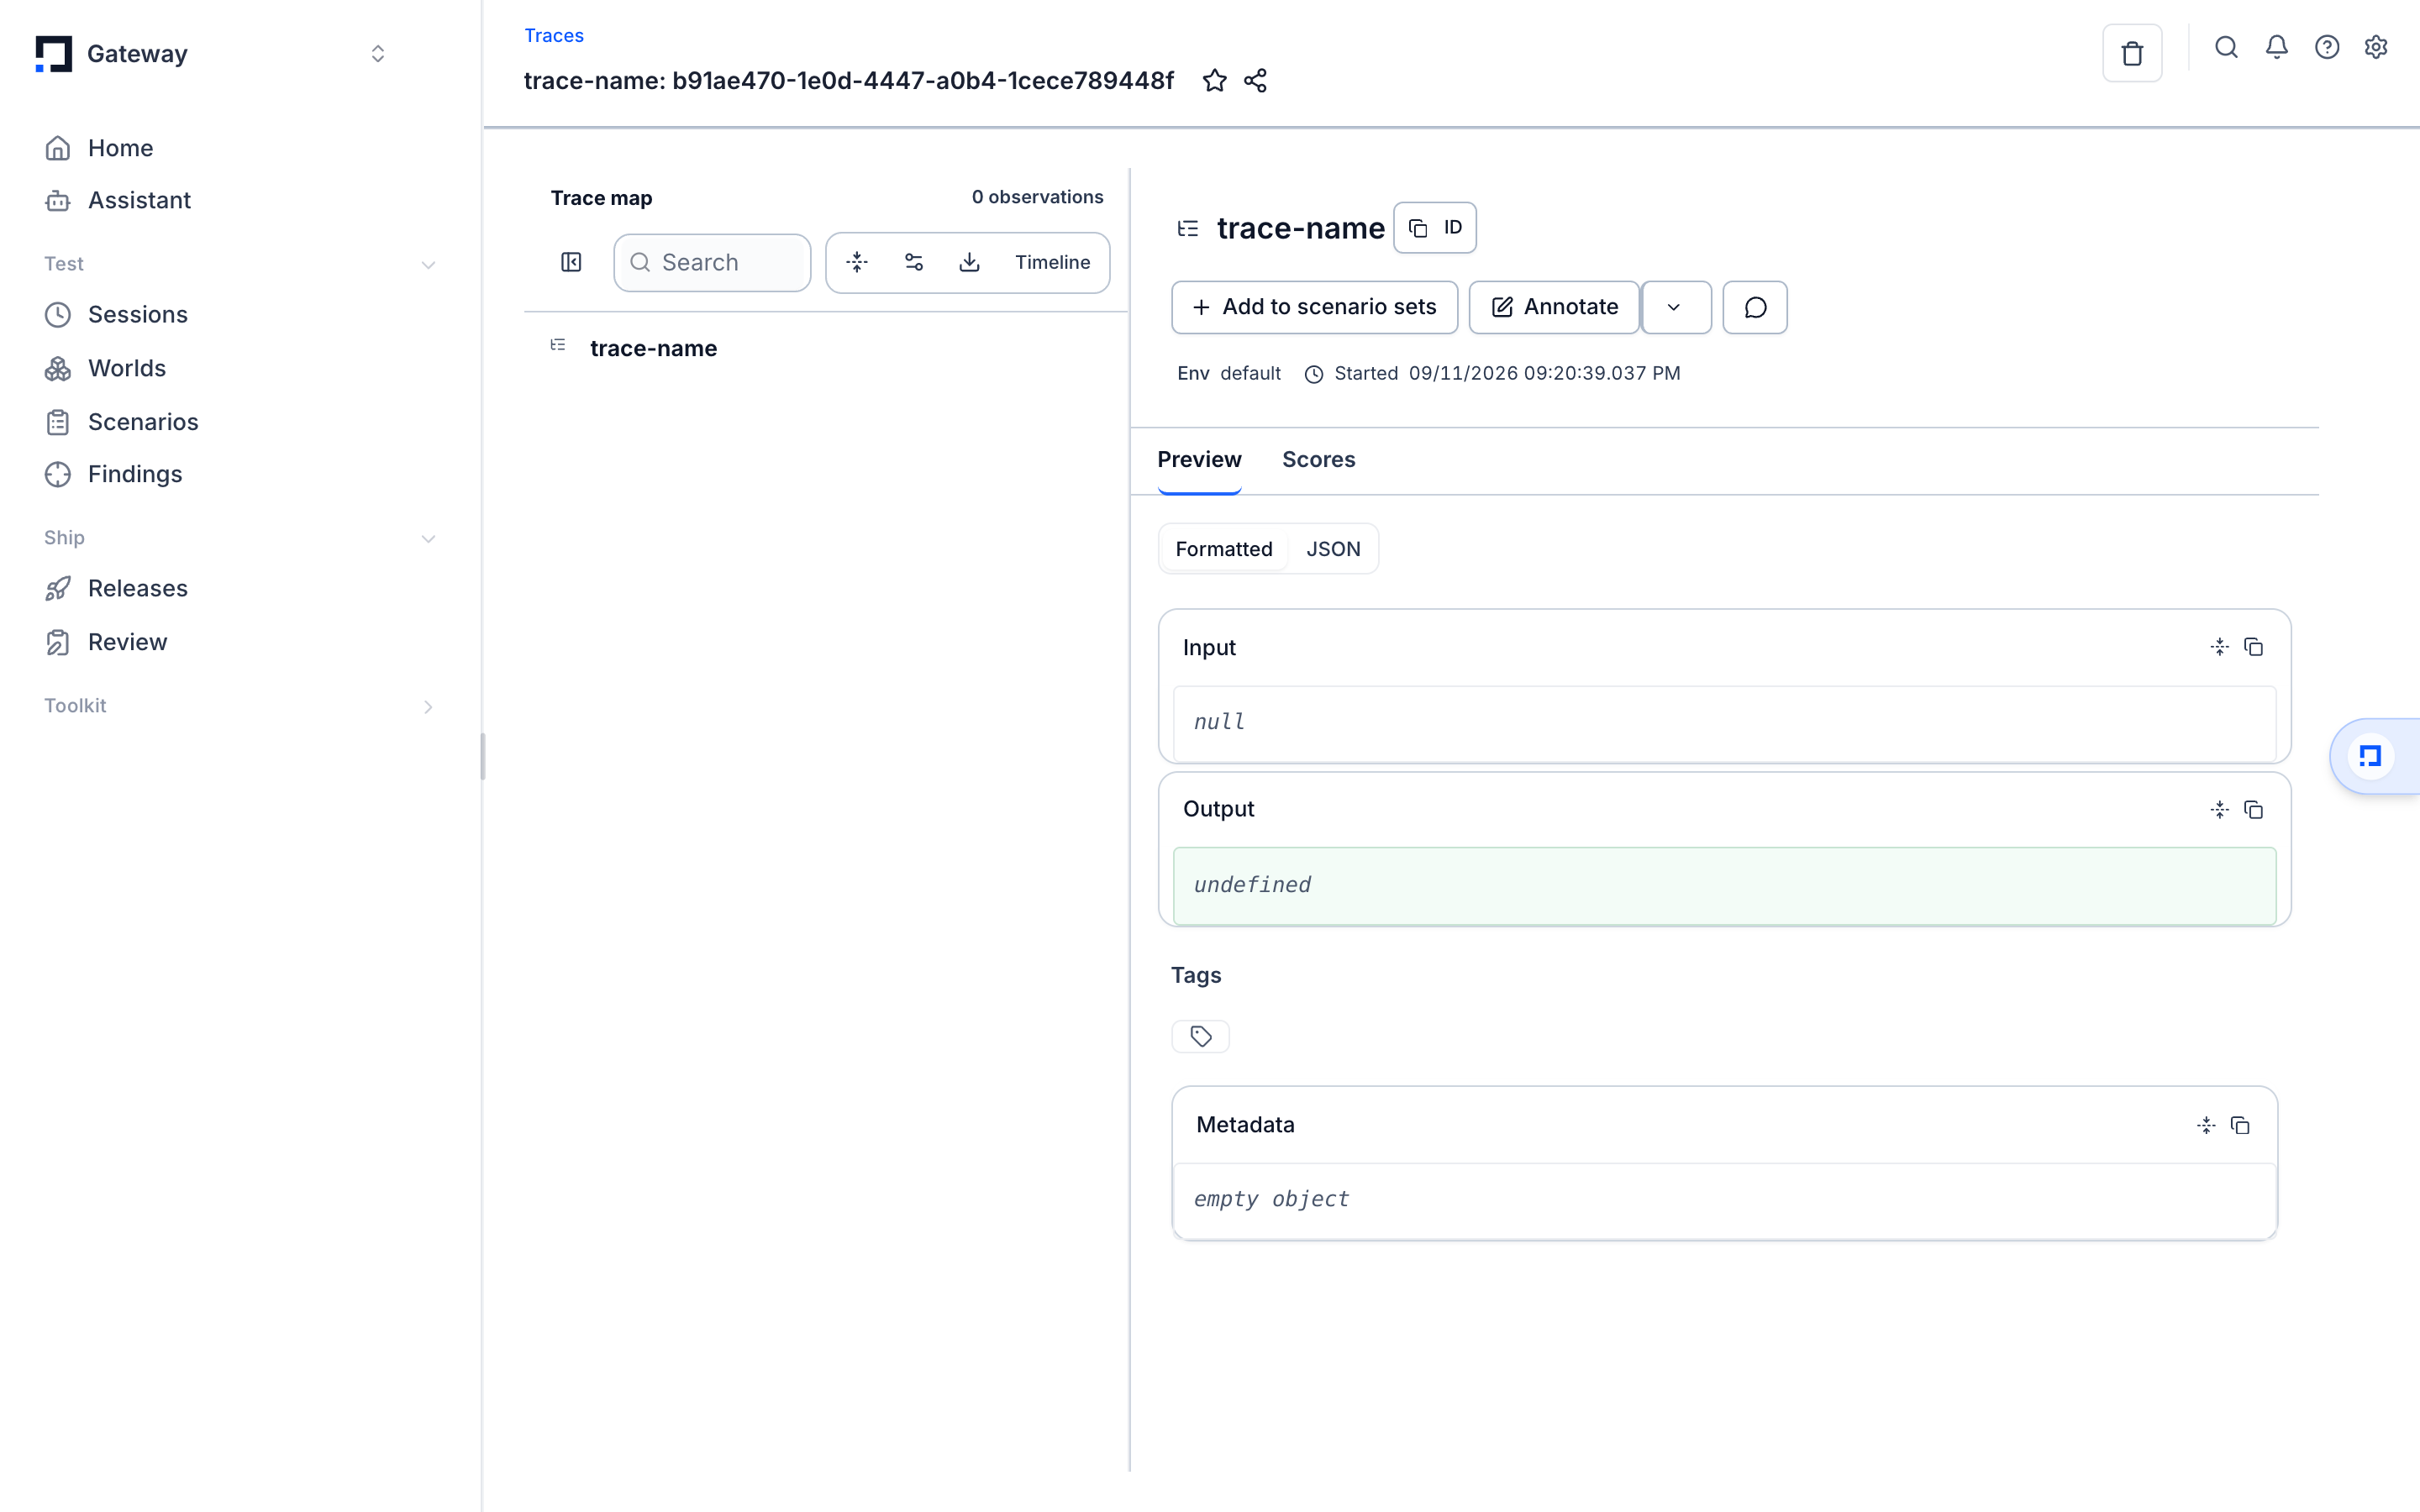Open settings gear icon

coord(2376,47)
